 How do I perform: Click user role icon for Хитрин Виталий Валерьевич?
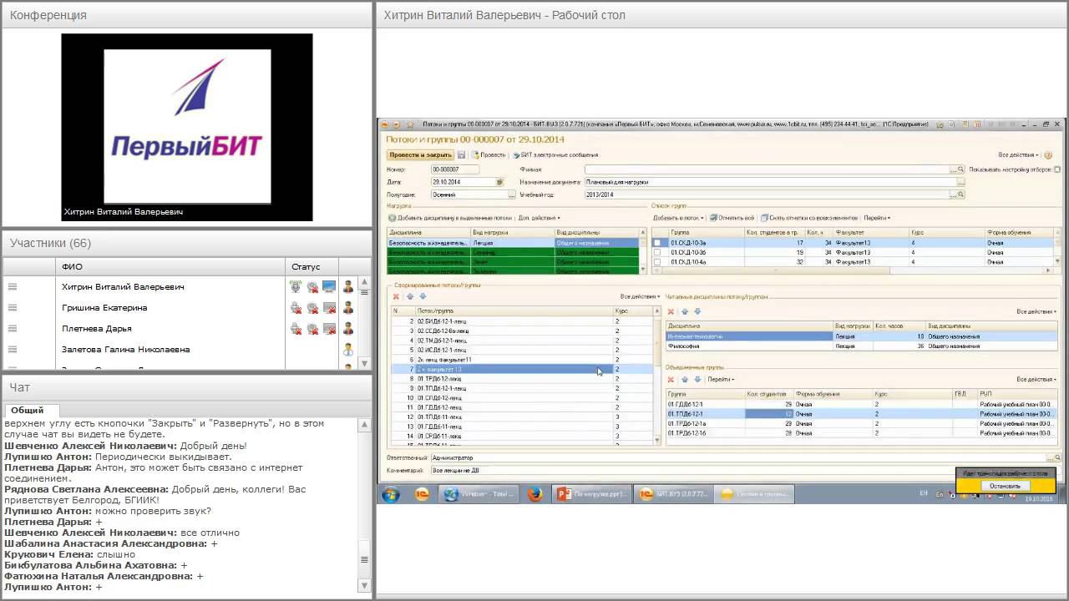pos(348,287)
